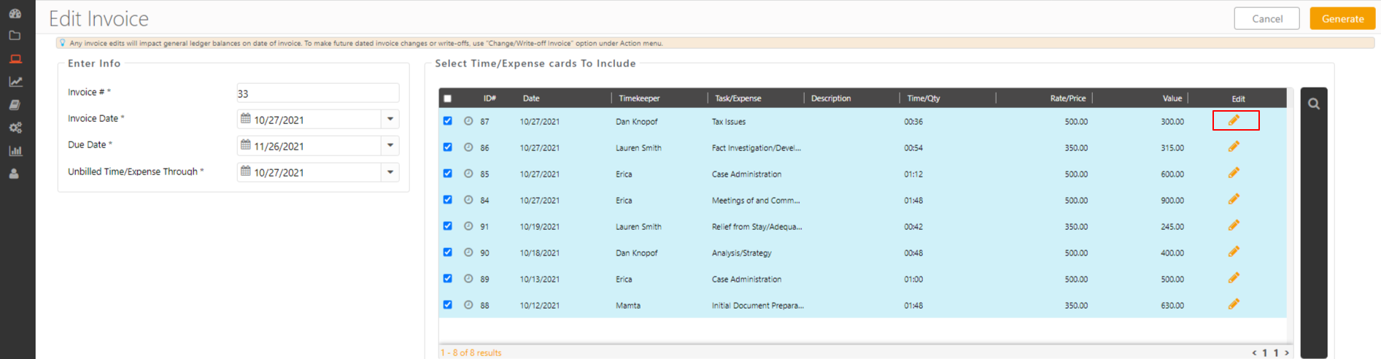This screenshot has height=359, width=1381.
Task: Click the pencil edit icon for entry 87
Action: click(1234, 120)
